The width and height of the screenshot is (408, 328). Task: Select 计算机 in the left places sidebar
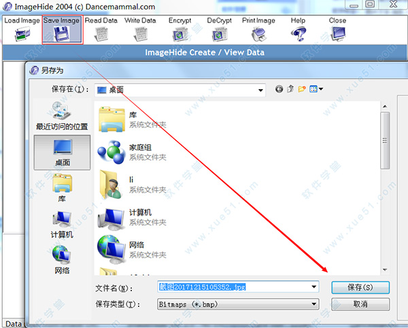62,225
